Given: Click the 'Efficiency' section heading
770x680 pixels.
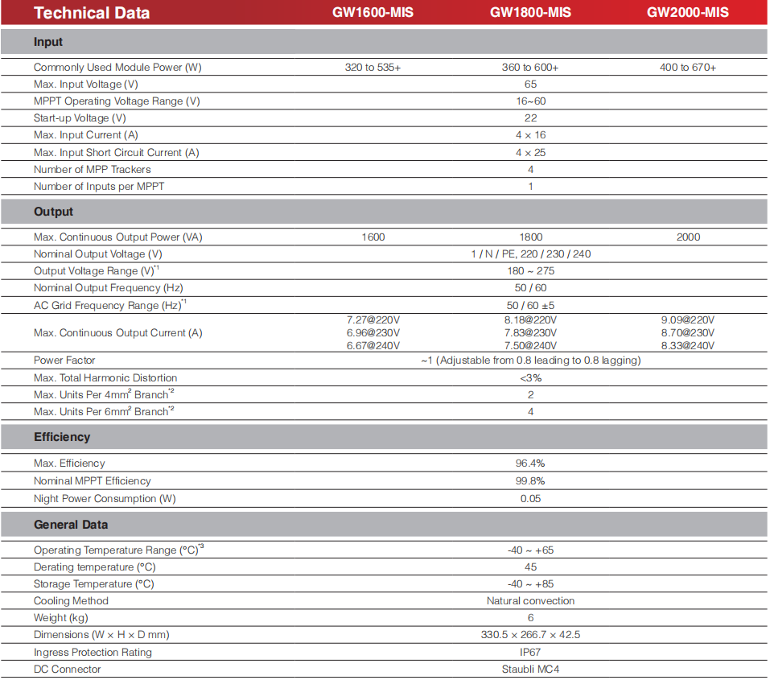Looking at the screenshot, I should (62, 437).
